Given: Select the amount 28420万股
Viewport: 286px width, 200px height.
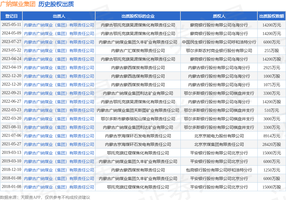Looking at the screenshot, I should (x=272, y=144).
